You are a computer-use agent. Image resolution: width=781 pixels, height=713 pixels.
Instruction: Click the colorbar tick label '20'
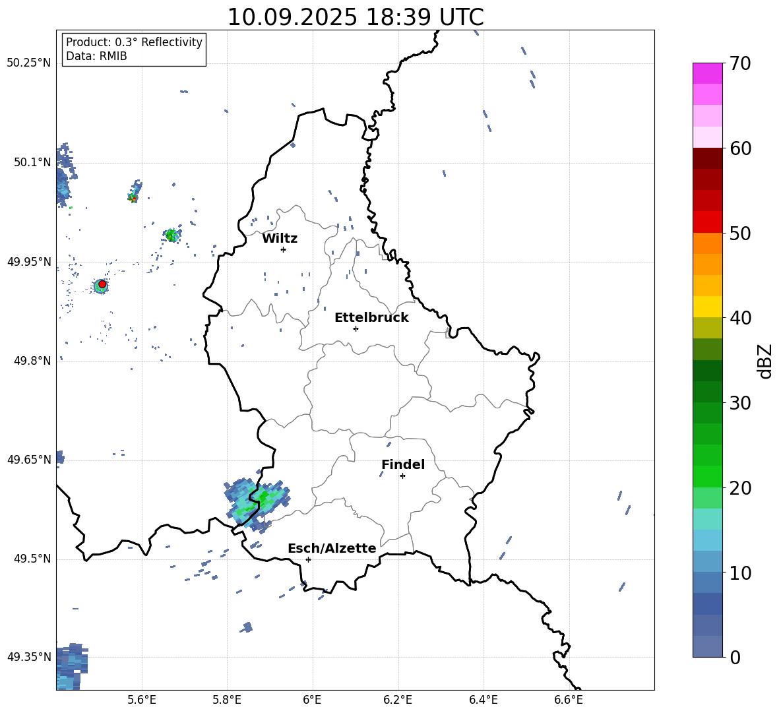[x=740, y=487]
